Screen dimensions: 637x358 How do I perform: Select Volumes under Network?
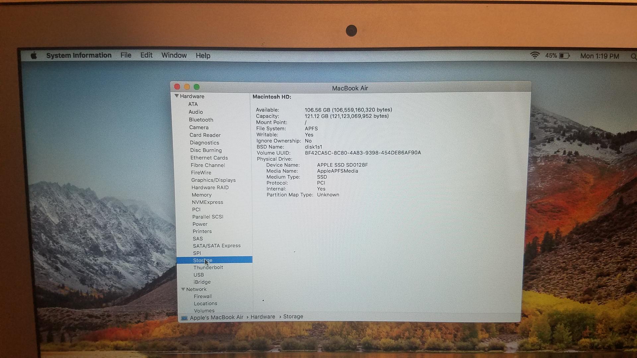[x=204, y=311]
